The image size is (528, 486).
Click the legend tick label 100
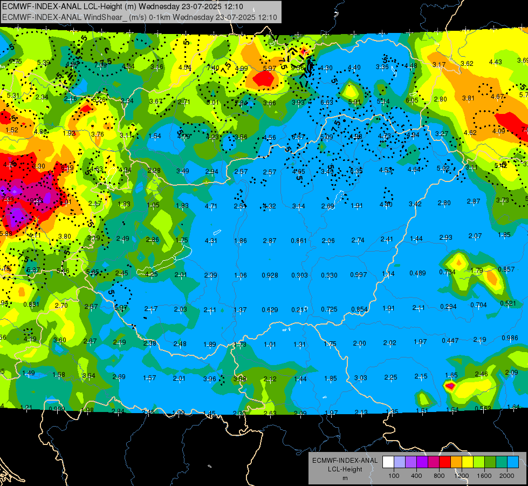point(394,476)
